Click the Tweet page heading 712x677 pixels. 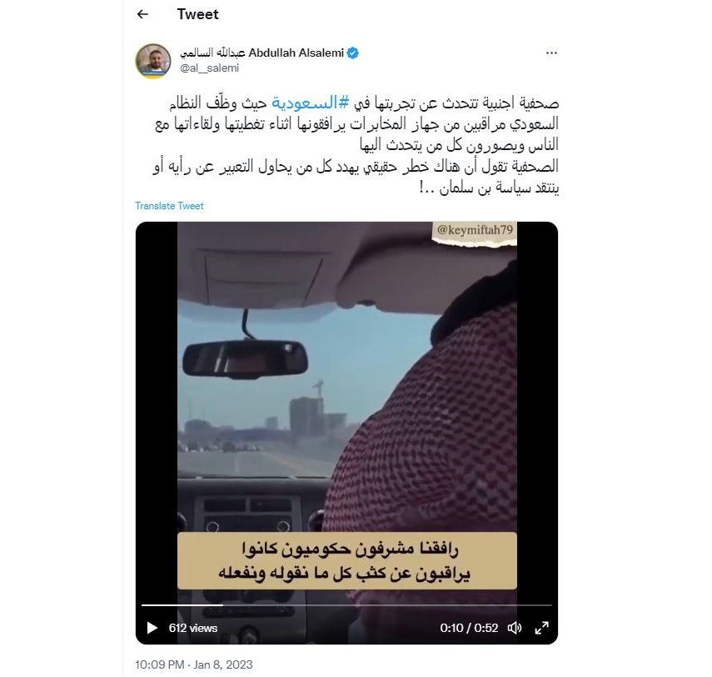(x=197, y=14)
